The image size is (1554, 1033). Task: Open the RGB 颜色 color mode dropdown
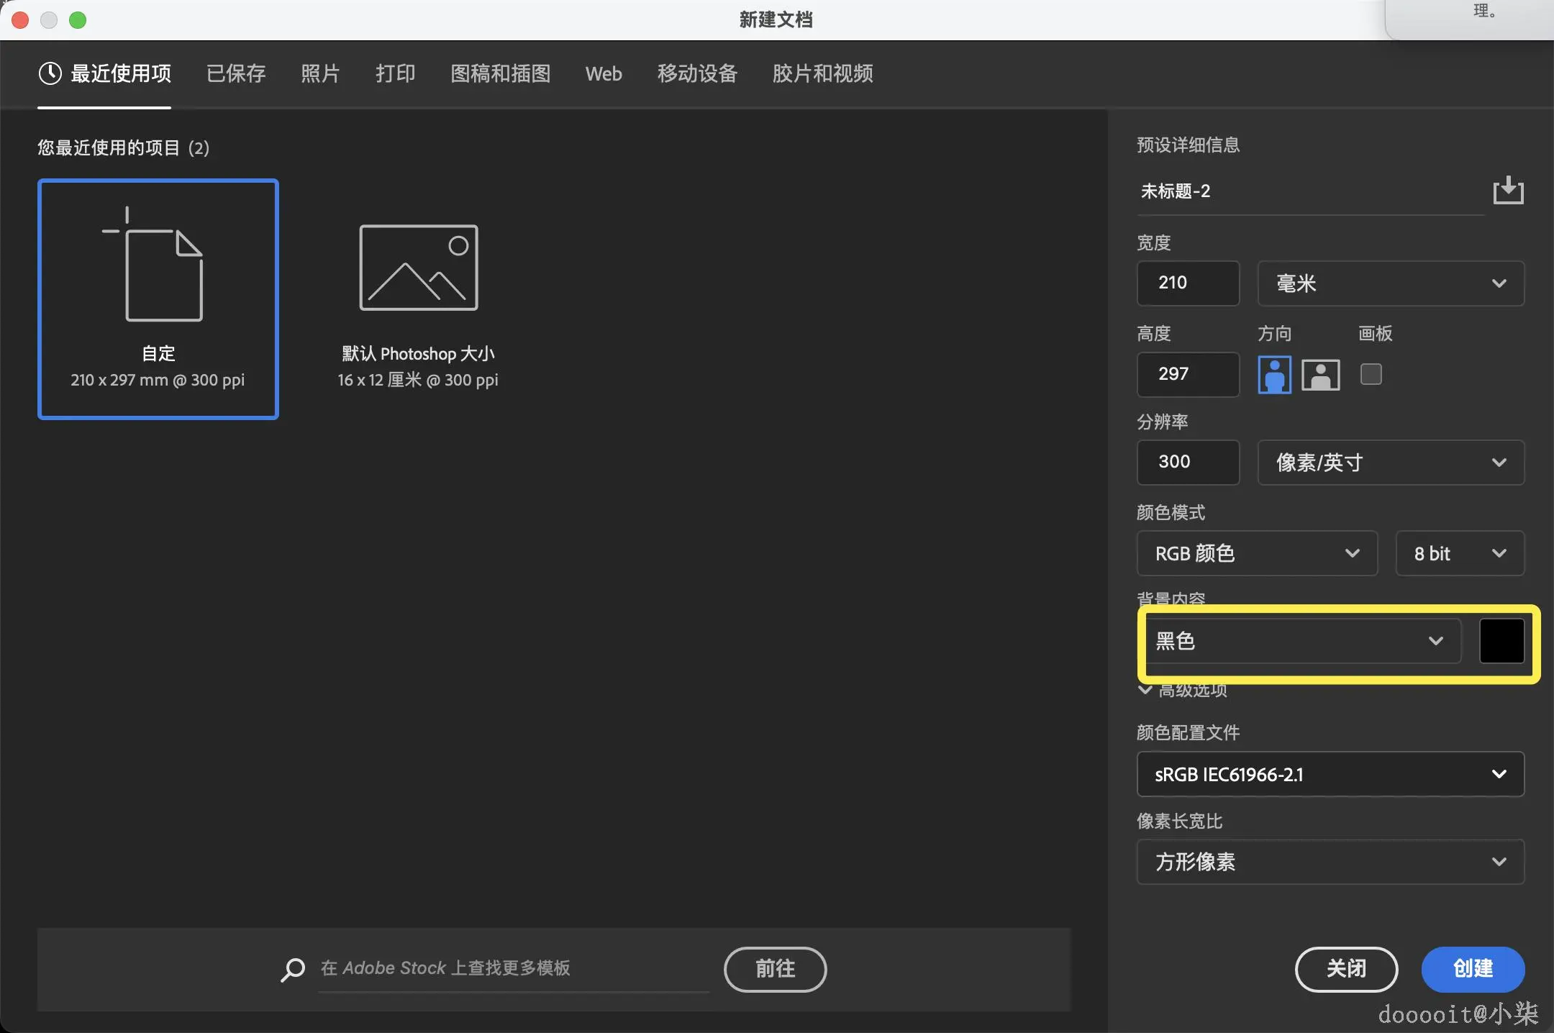[x=1256, y=553]
